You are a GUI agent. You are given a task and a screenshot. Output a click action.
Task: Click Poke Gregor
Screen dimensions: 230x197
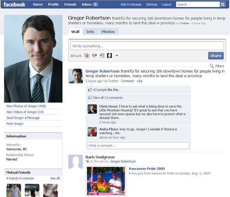tap(15, 124)
